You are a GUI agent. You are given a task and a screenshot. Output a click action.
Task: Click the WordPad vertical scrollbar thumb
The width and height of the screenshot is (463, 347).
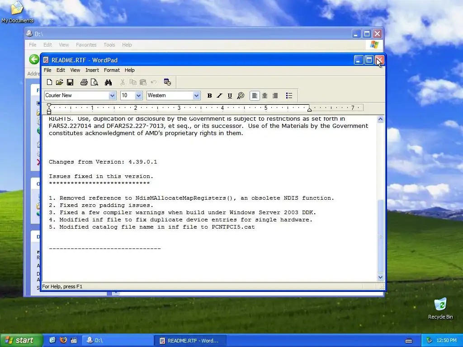[x=380, y=236]
